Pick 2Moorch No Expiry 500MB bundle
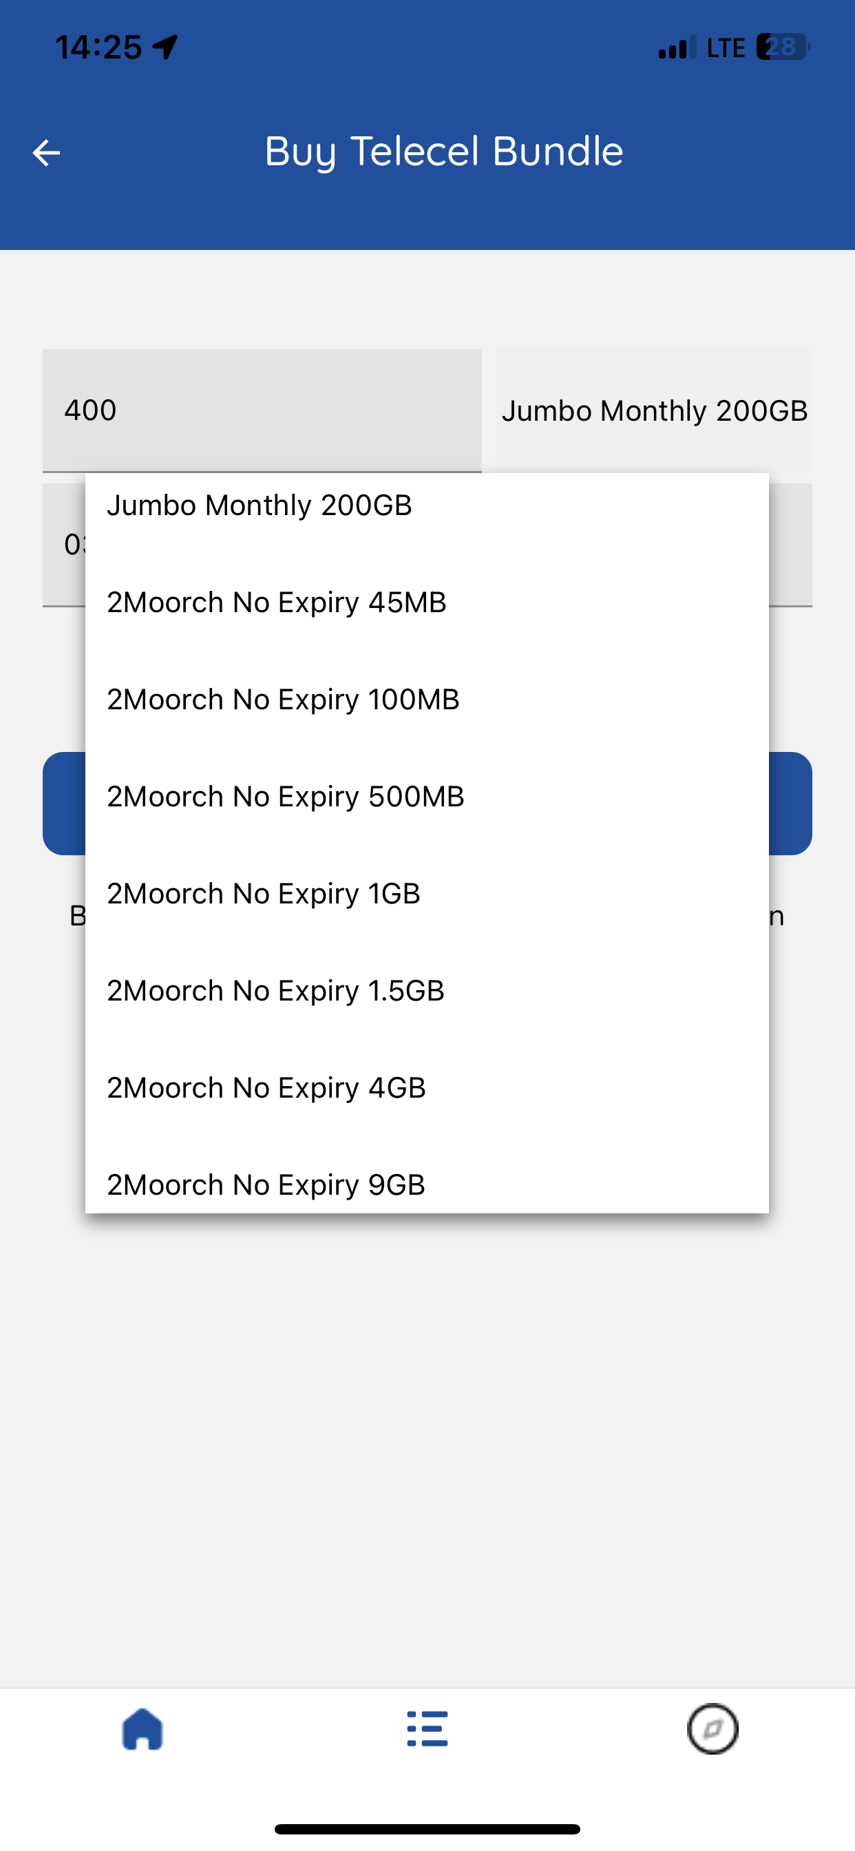This screenshot has width=855, height=1851. 427,796
